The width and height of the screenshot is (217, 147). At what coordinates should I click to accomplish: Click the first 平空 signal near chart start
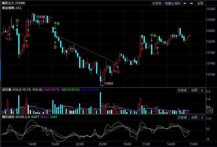pyautogui.click(x=8, y=39)
